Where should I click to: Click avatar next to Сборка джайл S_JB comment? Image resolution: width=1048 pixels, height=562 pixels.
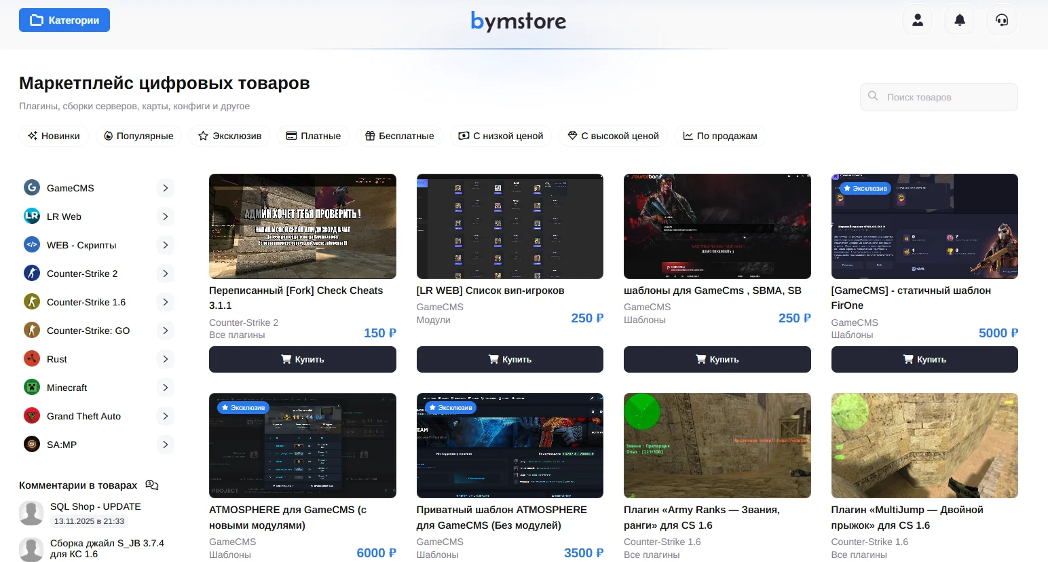31,549
